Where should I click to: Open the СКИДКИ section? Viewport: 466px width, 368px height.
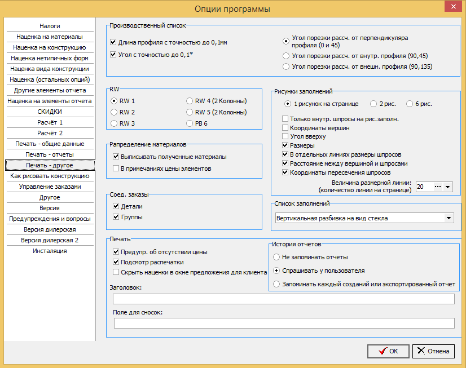50,112
